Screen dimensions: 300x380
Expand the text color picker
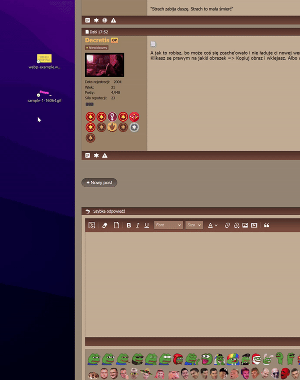click(x=212, y=225)
